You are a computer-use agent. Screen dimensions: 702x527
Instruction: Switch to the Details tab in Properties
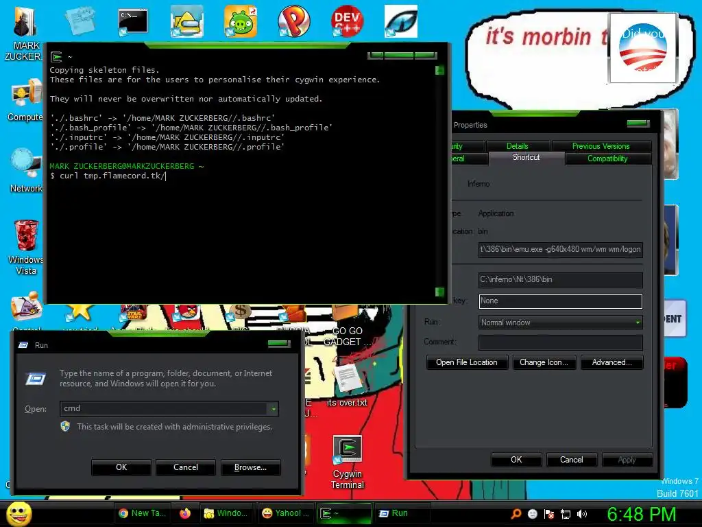(x=517, y=146)
